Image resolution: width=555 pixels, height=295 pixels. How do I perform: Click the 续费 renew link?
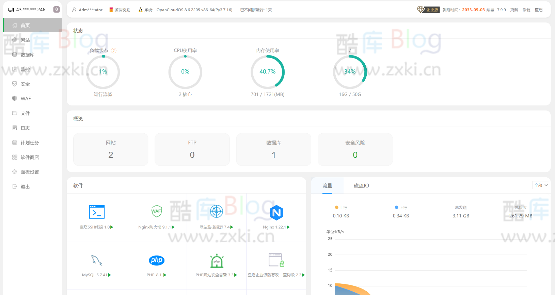[x=490, y=10]
